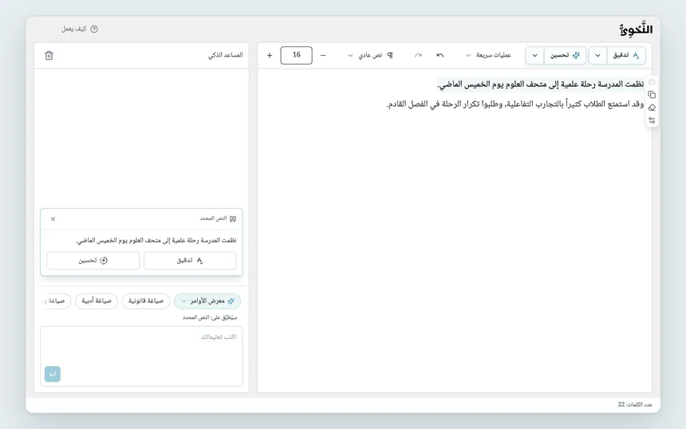Click the سيُطبّق على: النص المحدد label
The image size is (686, 429).
[210, 317]
